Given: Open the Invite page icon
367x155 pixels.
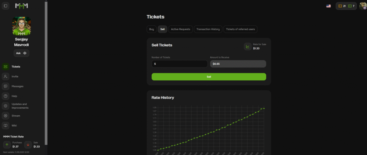Looking at the screenshot, I should click(6, 76).
